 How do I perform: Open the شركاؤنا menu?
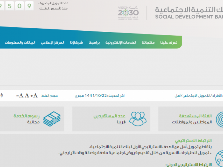pyautogui.click(x=76, y=43)
